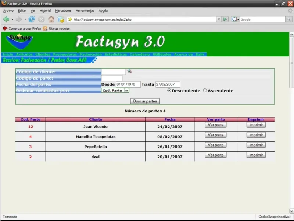Open the Proveedores navigation link

(65, 54)
